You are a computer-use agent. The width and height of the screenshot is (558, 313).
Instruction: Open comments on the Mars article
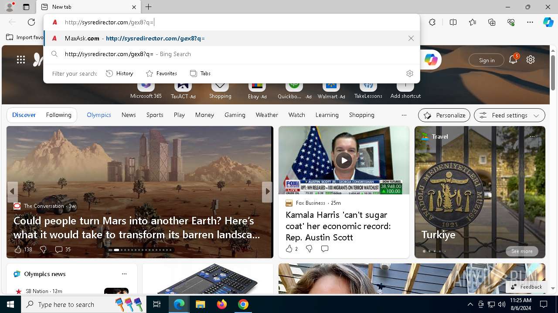pos(63,250)
